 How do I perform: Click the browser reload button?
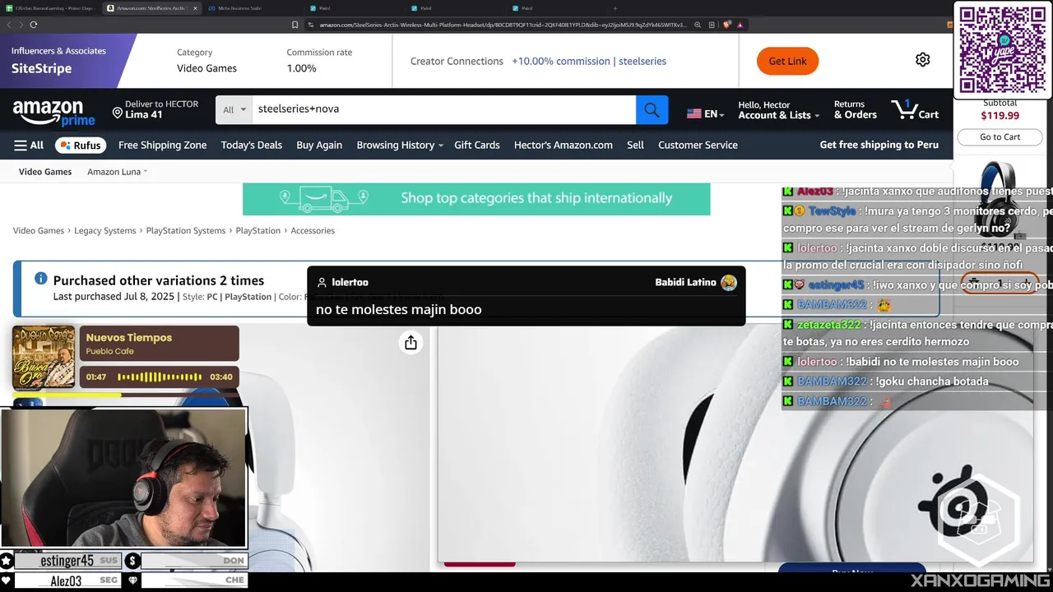(x=34, y=25)
